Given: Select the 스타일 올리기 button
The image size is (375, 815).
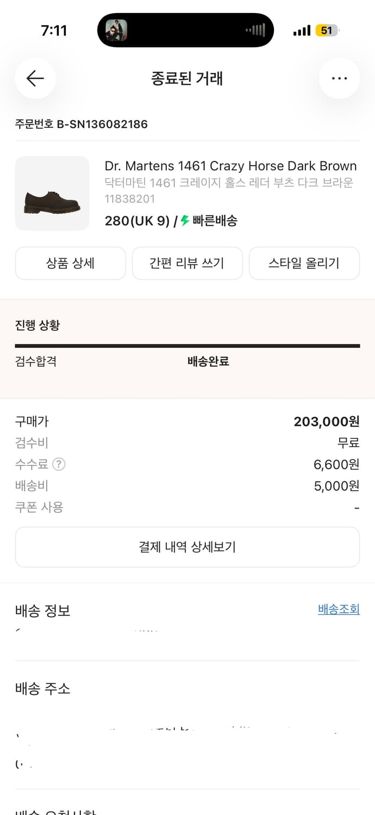Looking at the screenshot, I should click(304, 263).
